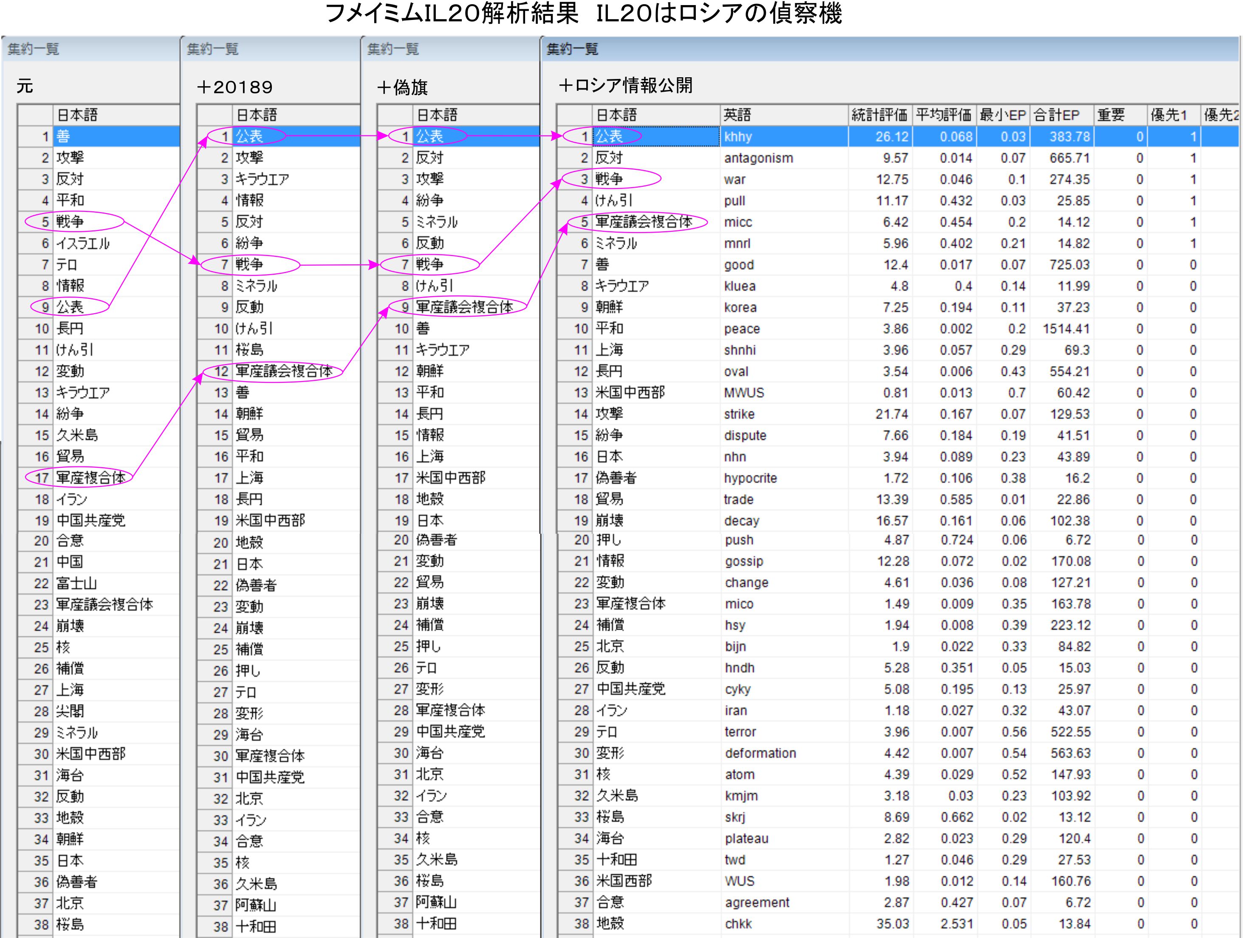Sort by 平均評価 column header
Screen dimensions: 1243x938
pos(944,115)
